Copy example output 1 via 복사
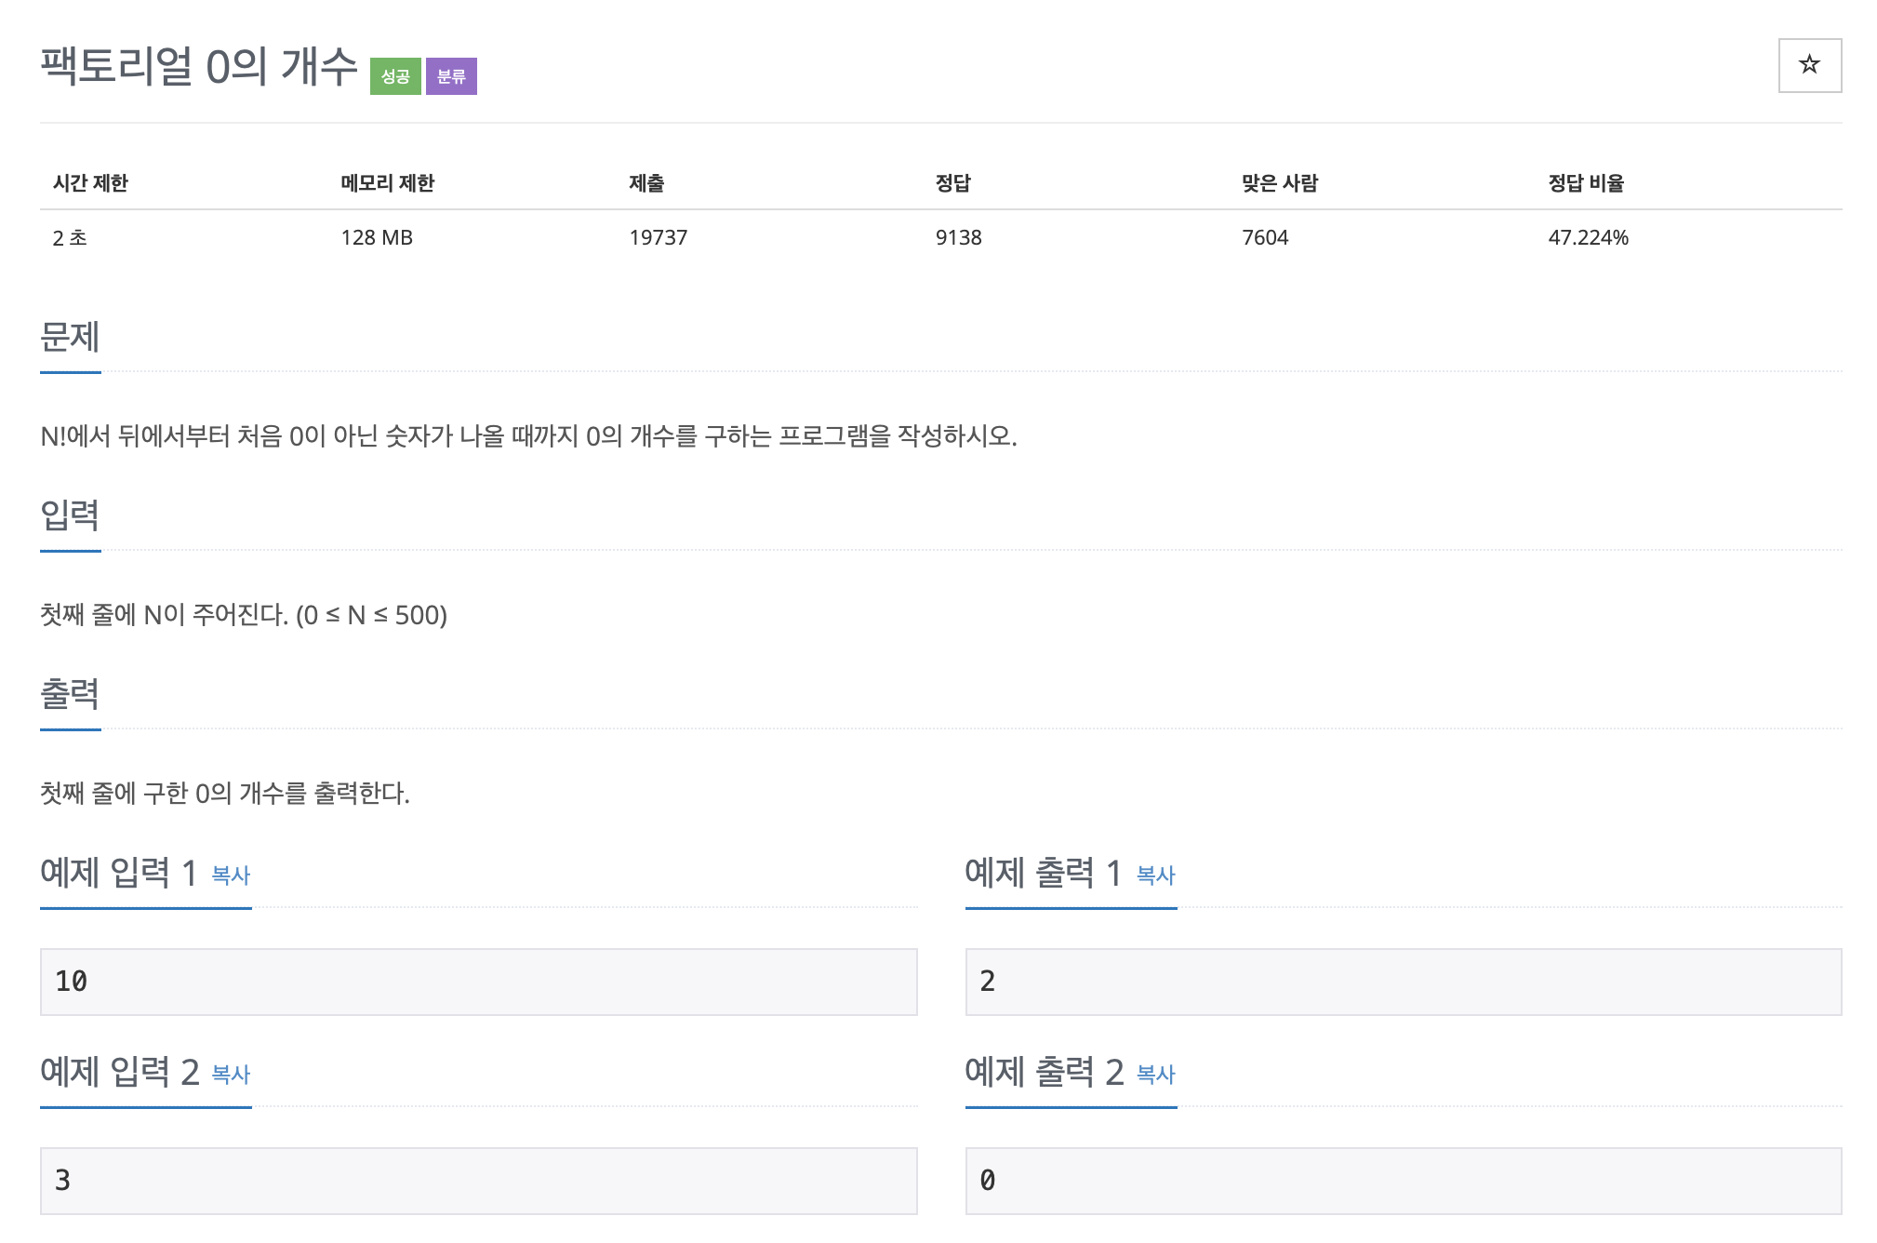This screenshot has width=1877, height=1243. (x=1155, y=875)
